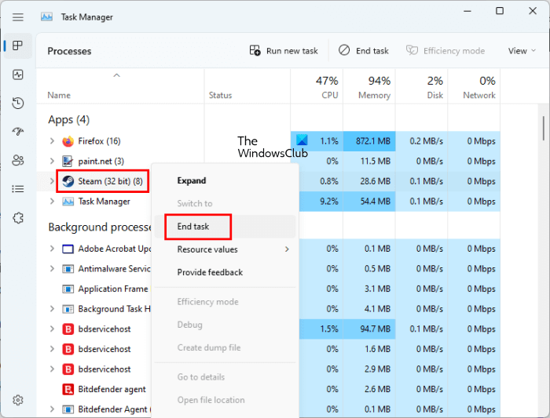Viewport: 550px width, 418px height.
Task: Click Provide feedback in context menu
Action: click(210, 272)
